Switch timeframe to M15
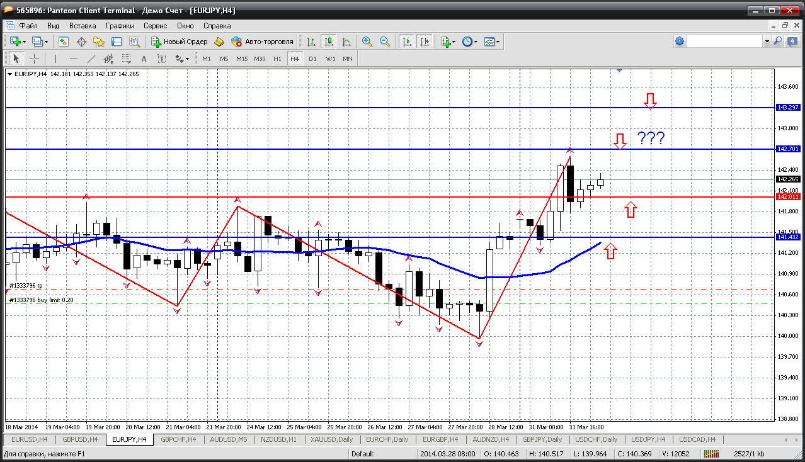This screenshot has height=462, width=805. click(242, 59)
